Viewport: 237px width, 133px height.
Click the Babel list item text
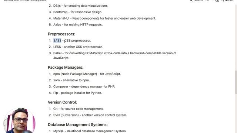click(115, 55)
